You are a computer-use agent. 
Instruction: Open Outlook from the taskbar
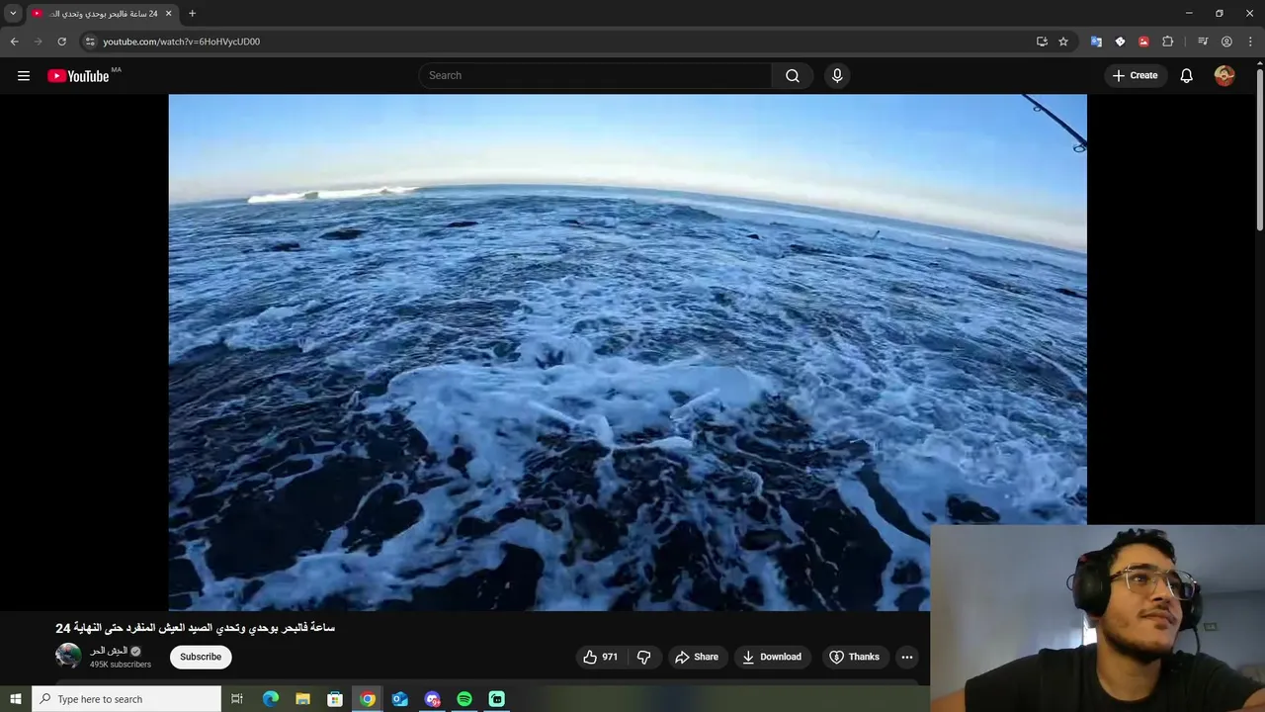400,699
